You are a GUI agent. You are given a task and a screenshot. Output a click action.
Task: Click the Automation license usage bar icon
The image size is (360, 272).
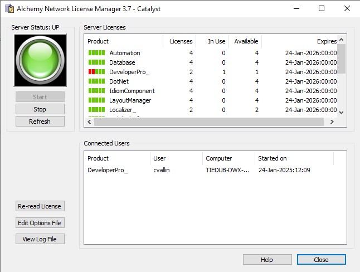96,53
